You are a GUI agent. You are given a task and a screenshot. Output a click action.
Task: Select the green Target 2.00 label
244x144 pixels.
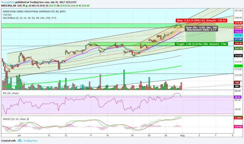201,44
